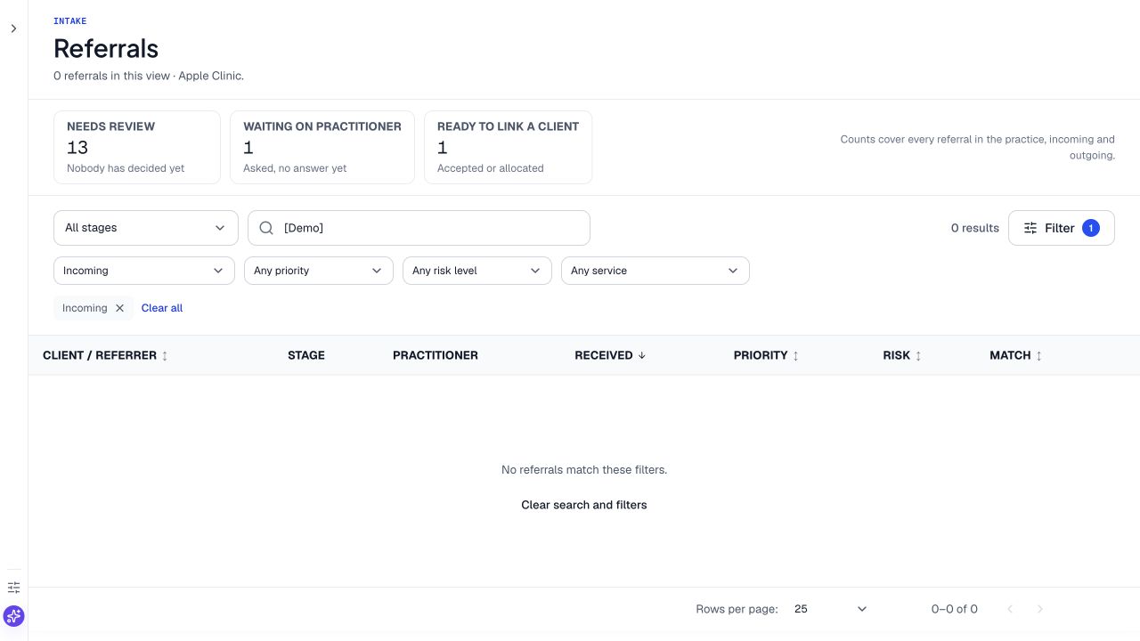Go to the previous page arrow
This screenshot has height=641, width=1140.
tap(1010, 609)
